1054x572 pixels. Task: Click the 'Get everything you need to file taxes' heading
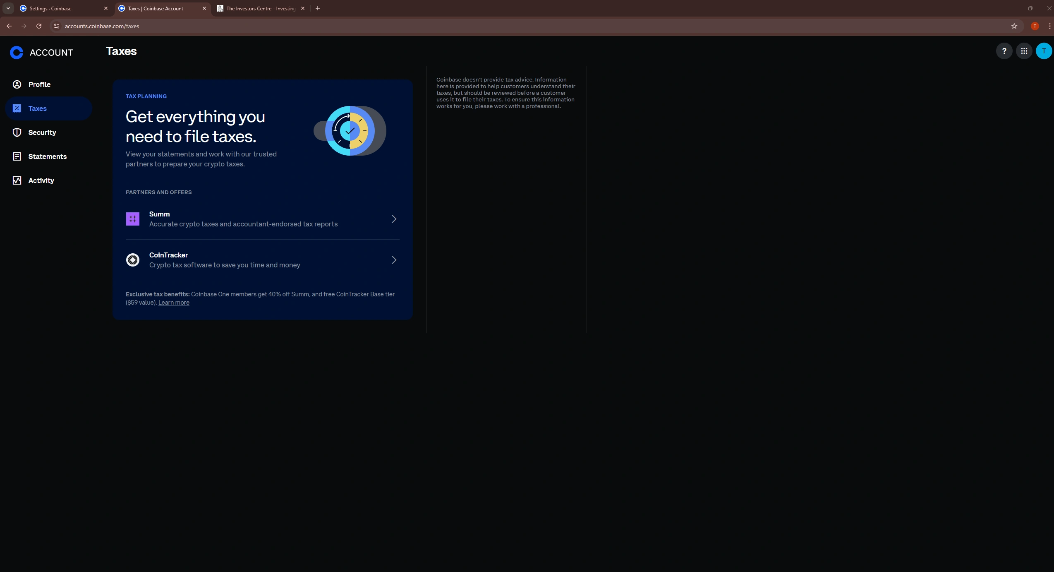[x=195, y=126]
